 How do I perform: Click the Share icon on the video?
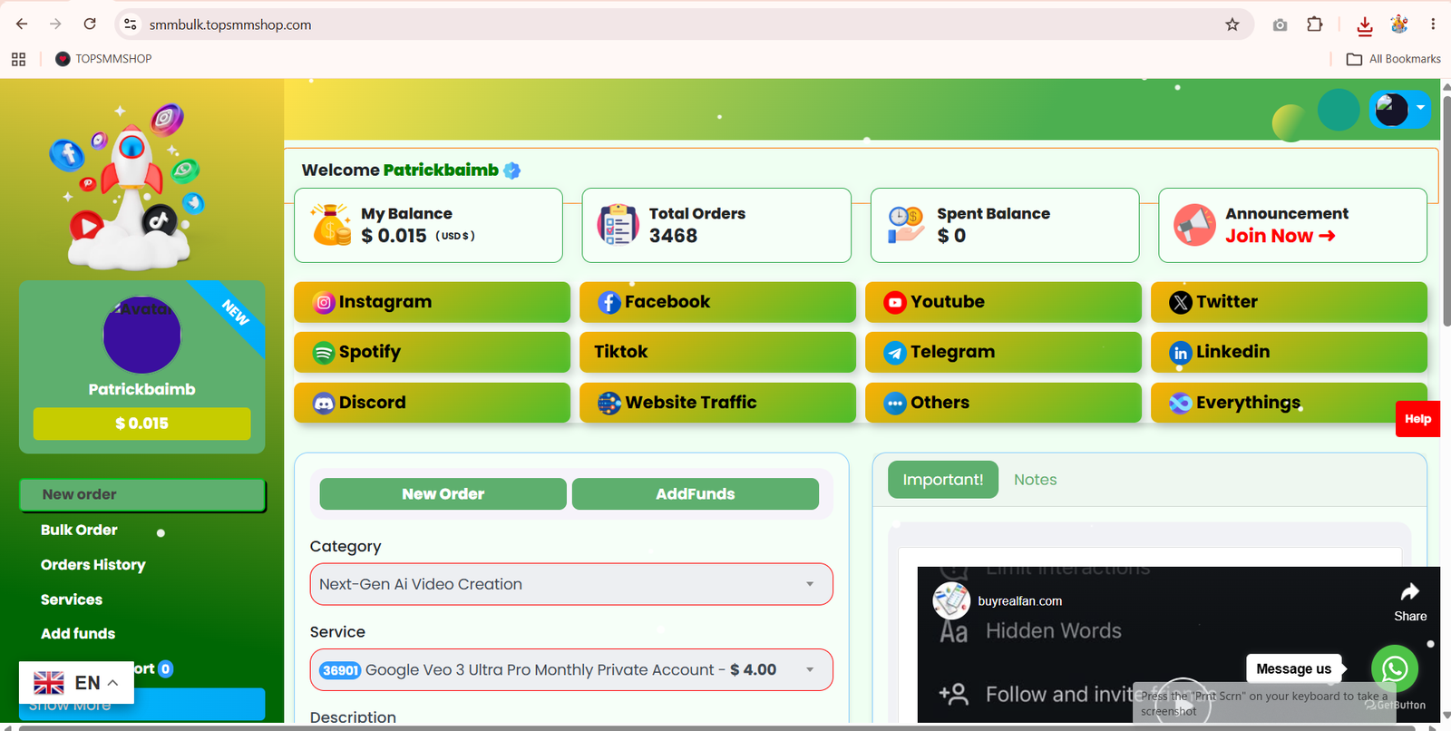coord(1410,602)
